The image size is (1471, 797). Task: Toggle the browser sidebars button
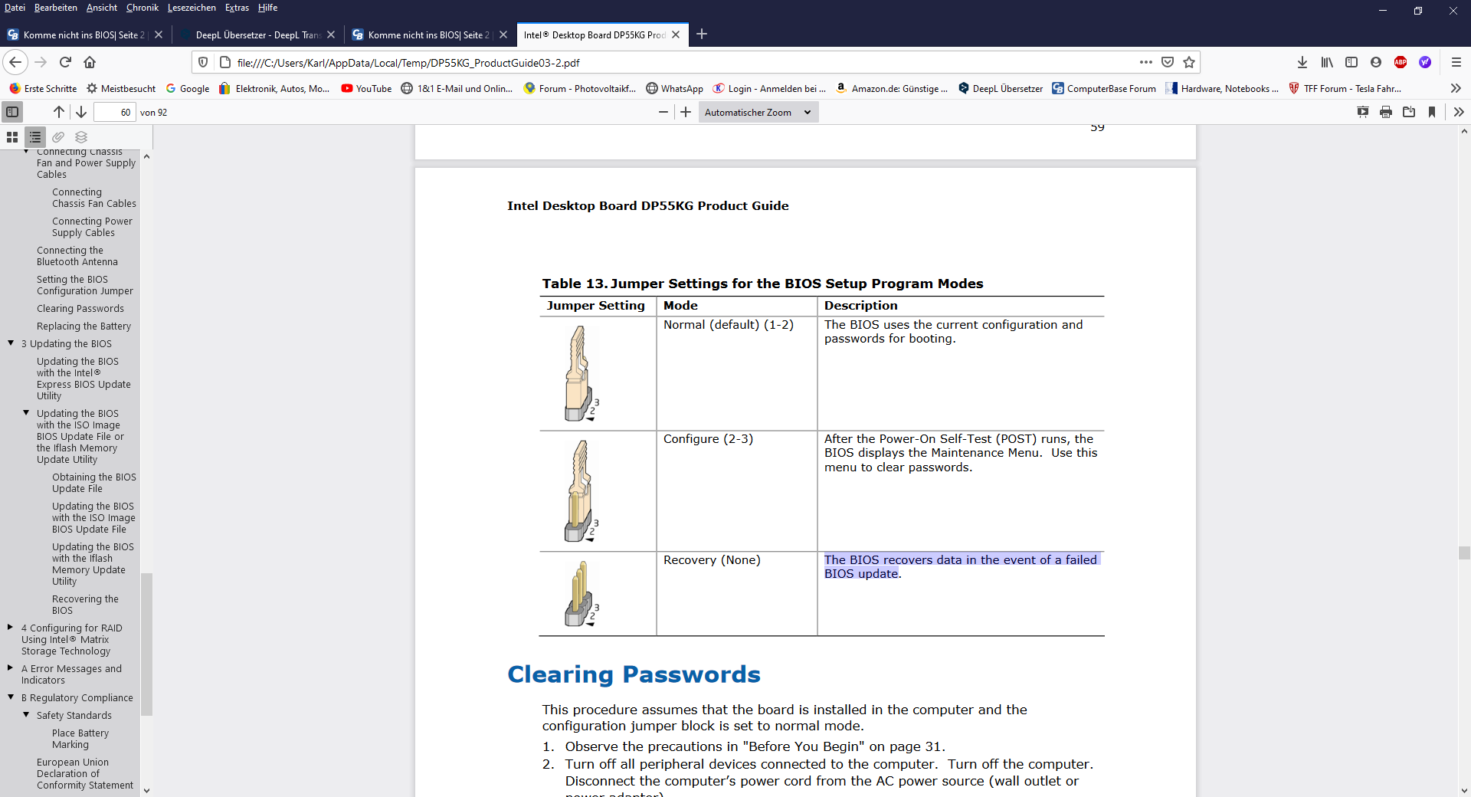(x=1351, y=62)
